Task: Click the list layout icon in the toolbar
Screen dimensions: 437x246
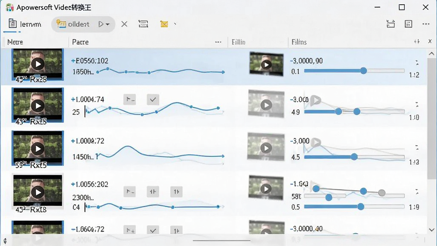Action: 143,24
